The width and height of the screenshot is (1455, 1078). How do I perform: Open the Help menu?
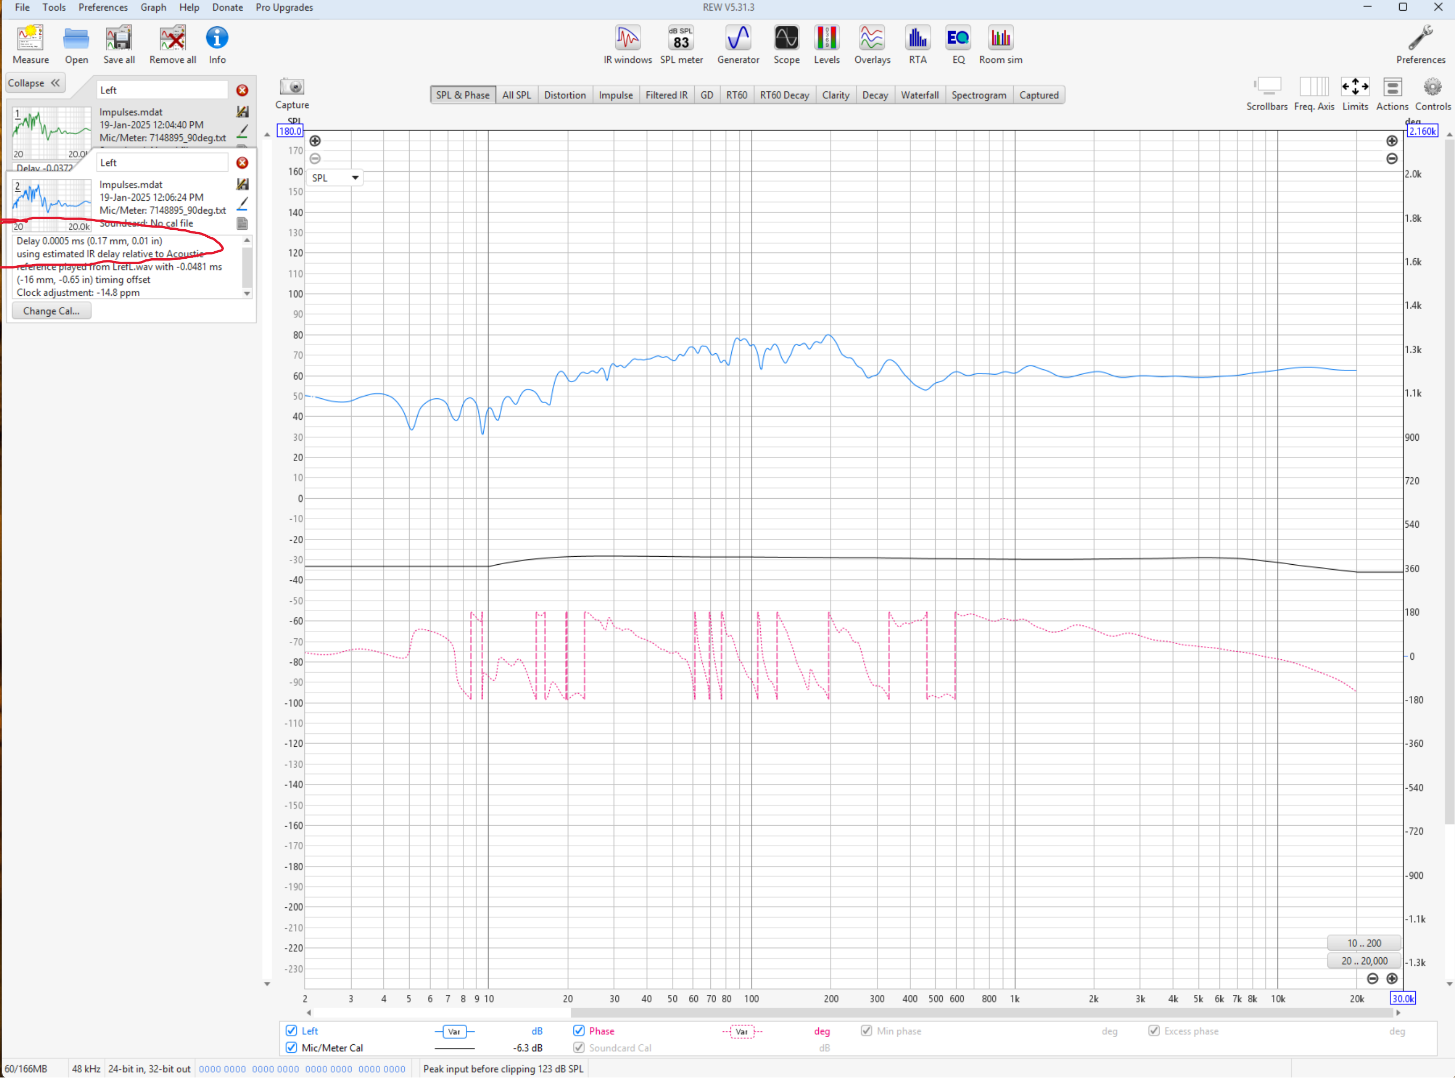pos(188,7)
